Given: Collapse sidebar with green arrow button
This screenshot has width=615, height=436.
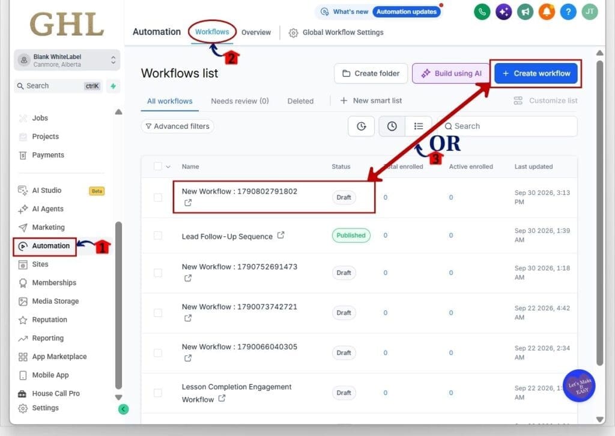Looking at the screenshot, I should [x=123, y=410].
